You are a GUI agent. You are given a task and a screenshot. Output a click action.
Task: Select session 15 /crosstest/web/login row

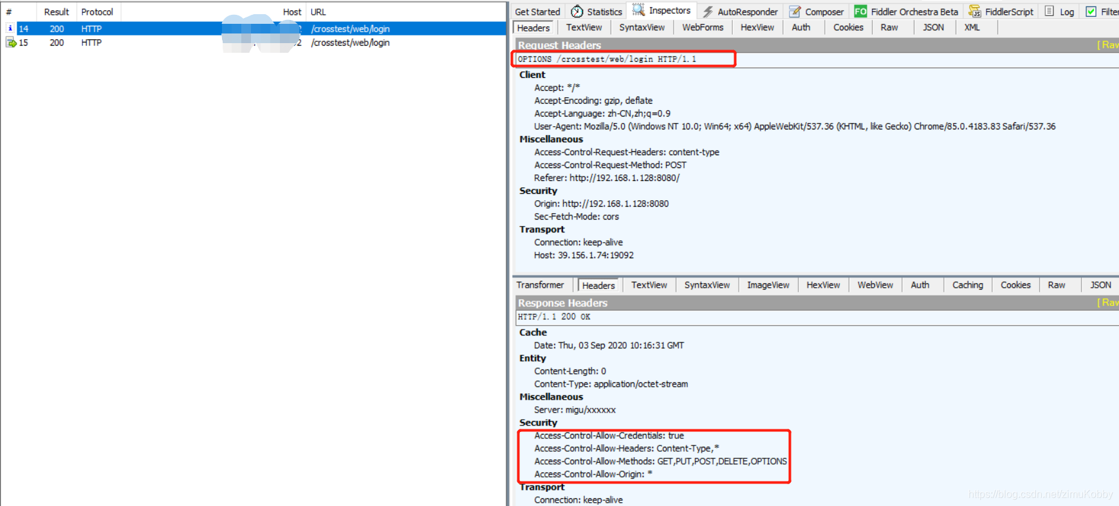[x=254, y=42]
